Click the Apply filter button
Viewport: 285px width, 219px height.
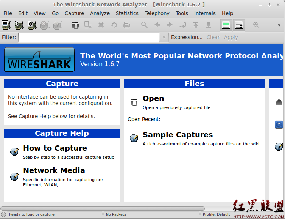point(231,37)
